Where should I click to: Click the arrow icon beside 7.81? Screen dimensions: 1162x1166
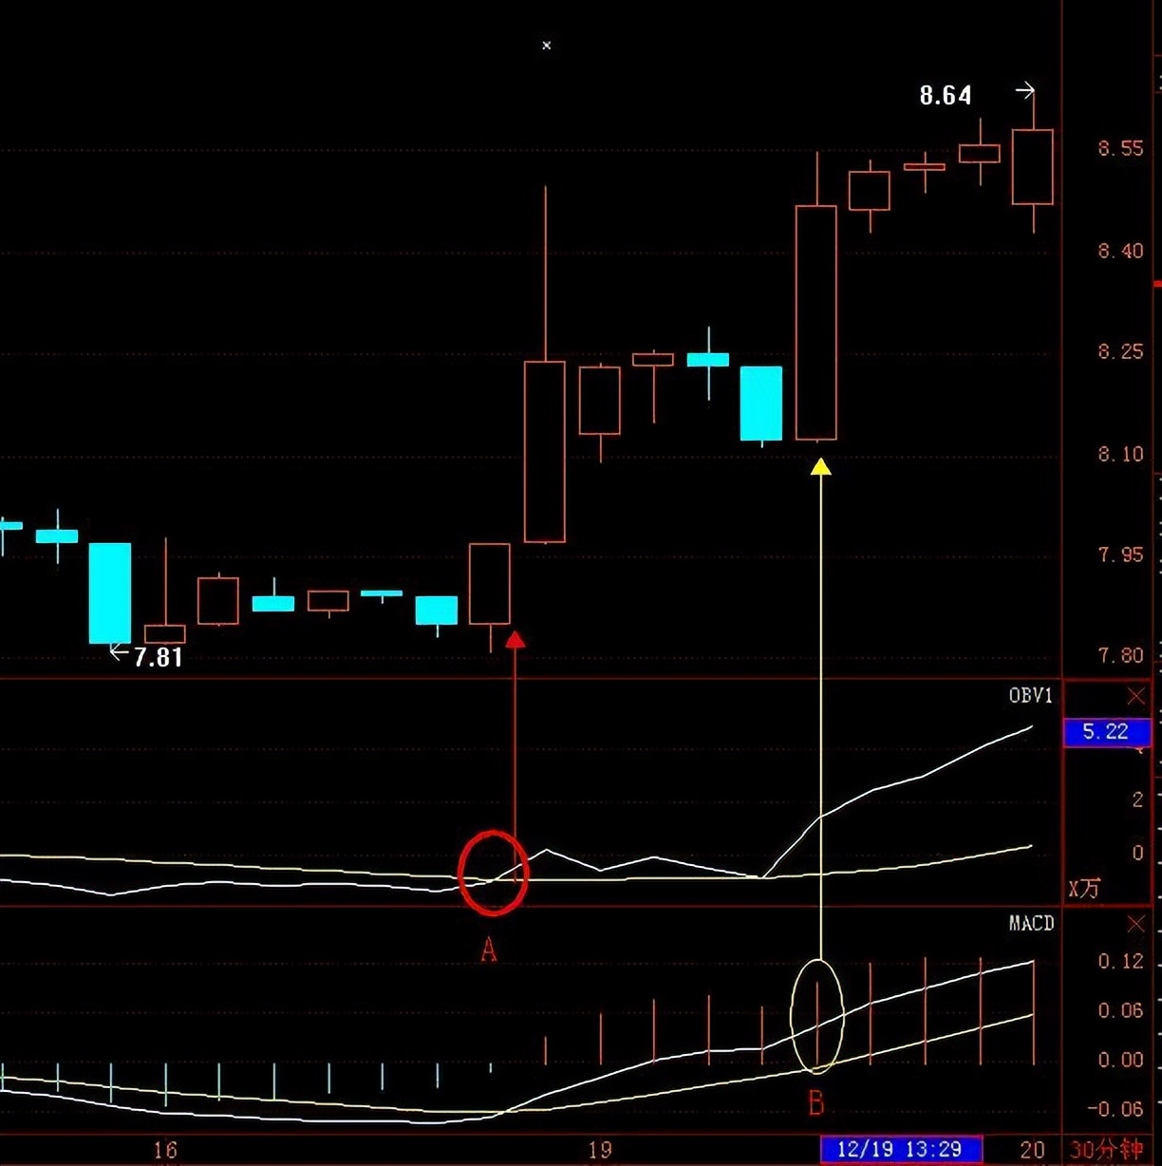coord(119,652)
